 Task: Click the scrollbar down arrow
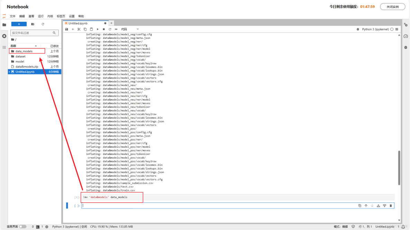pyautogui.click(x=399, y=220)
